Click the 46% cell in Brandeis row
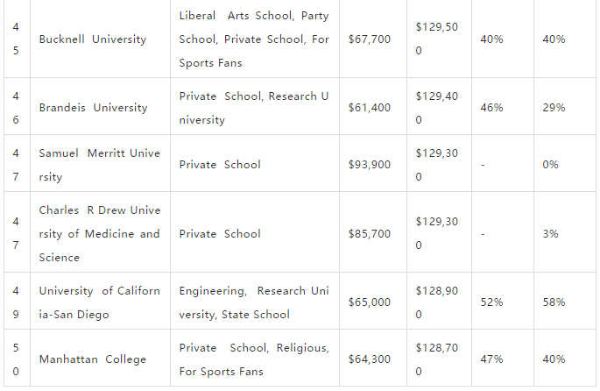 [503, 108]
